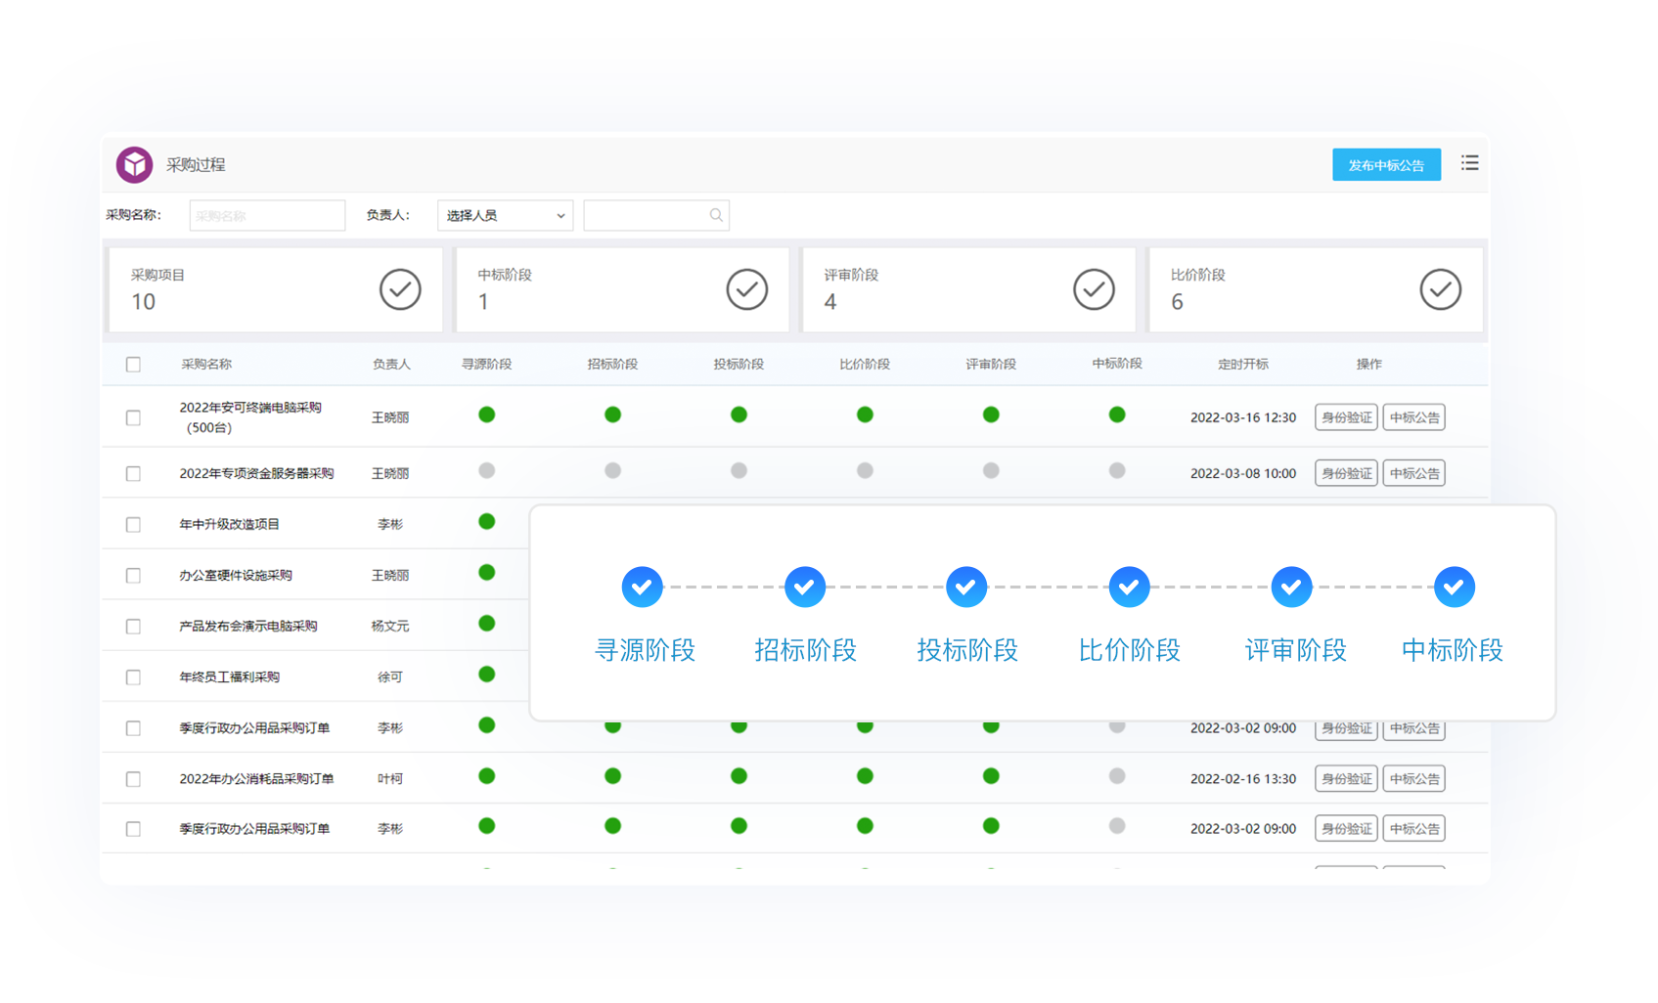Check the row for 2022年专项资金服务器采购

133,474
